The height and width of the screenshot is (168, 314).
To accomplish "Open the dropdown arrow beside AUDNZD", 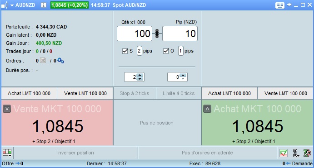I will 12,5.
